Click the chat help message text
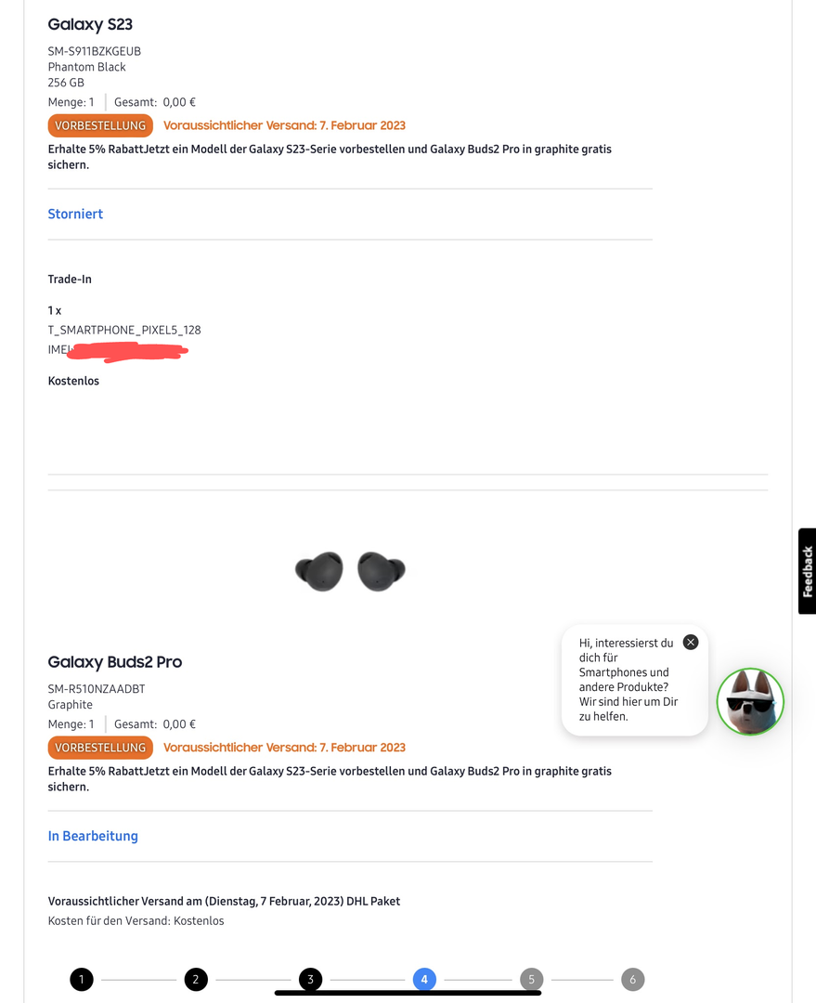 pos(626,680)
